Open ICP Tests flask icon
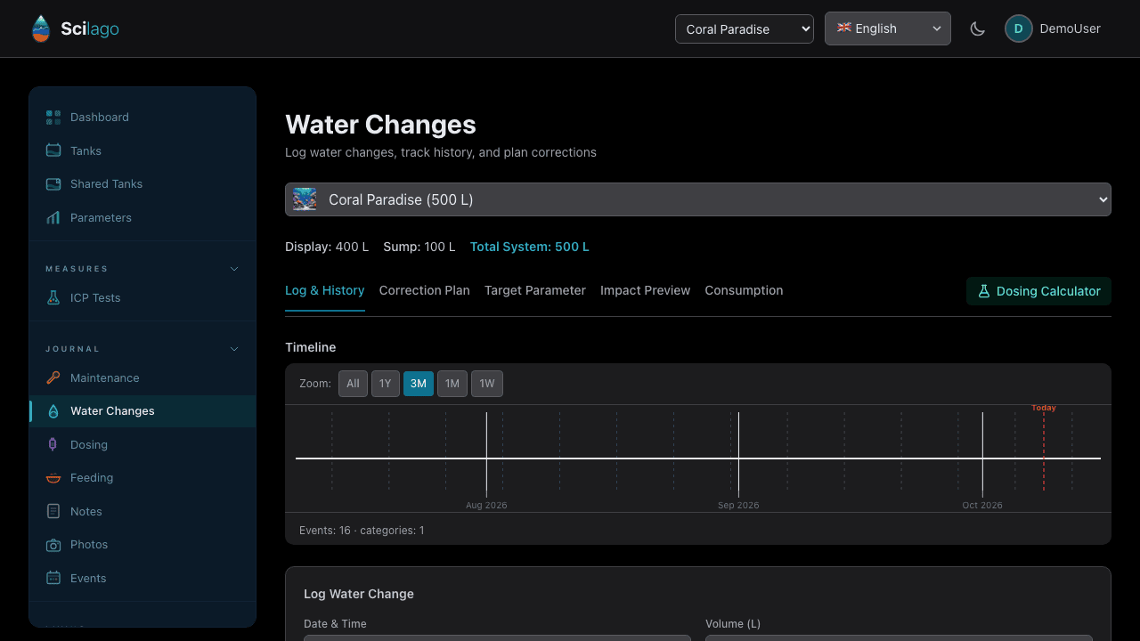 pyautogui.click(x=53, y=297)
